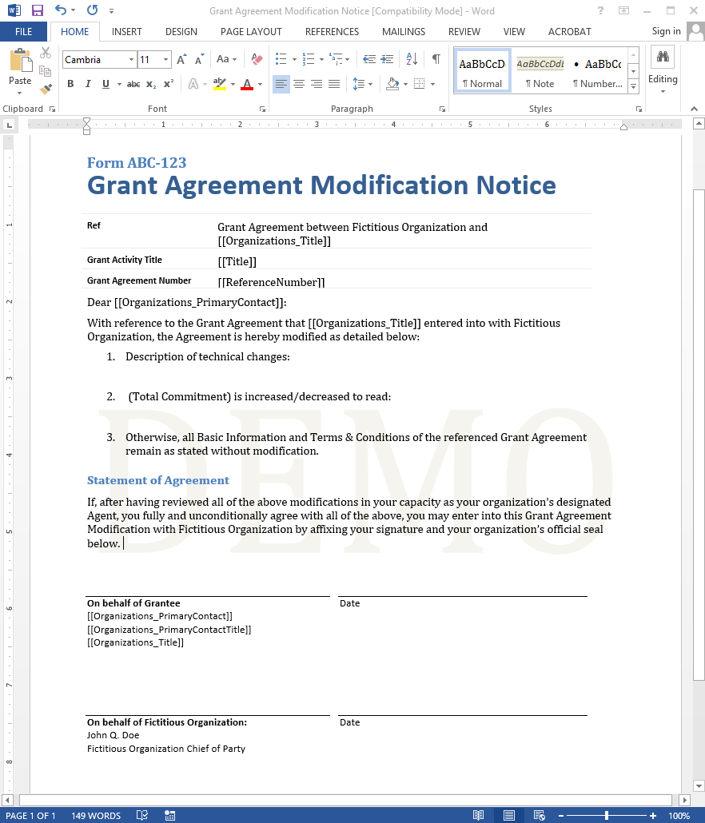Toggle underline formatting
705x823 pixels.
click(x=106, y=84)
